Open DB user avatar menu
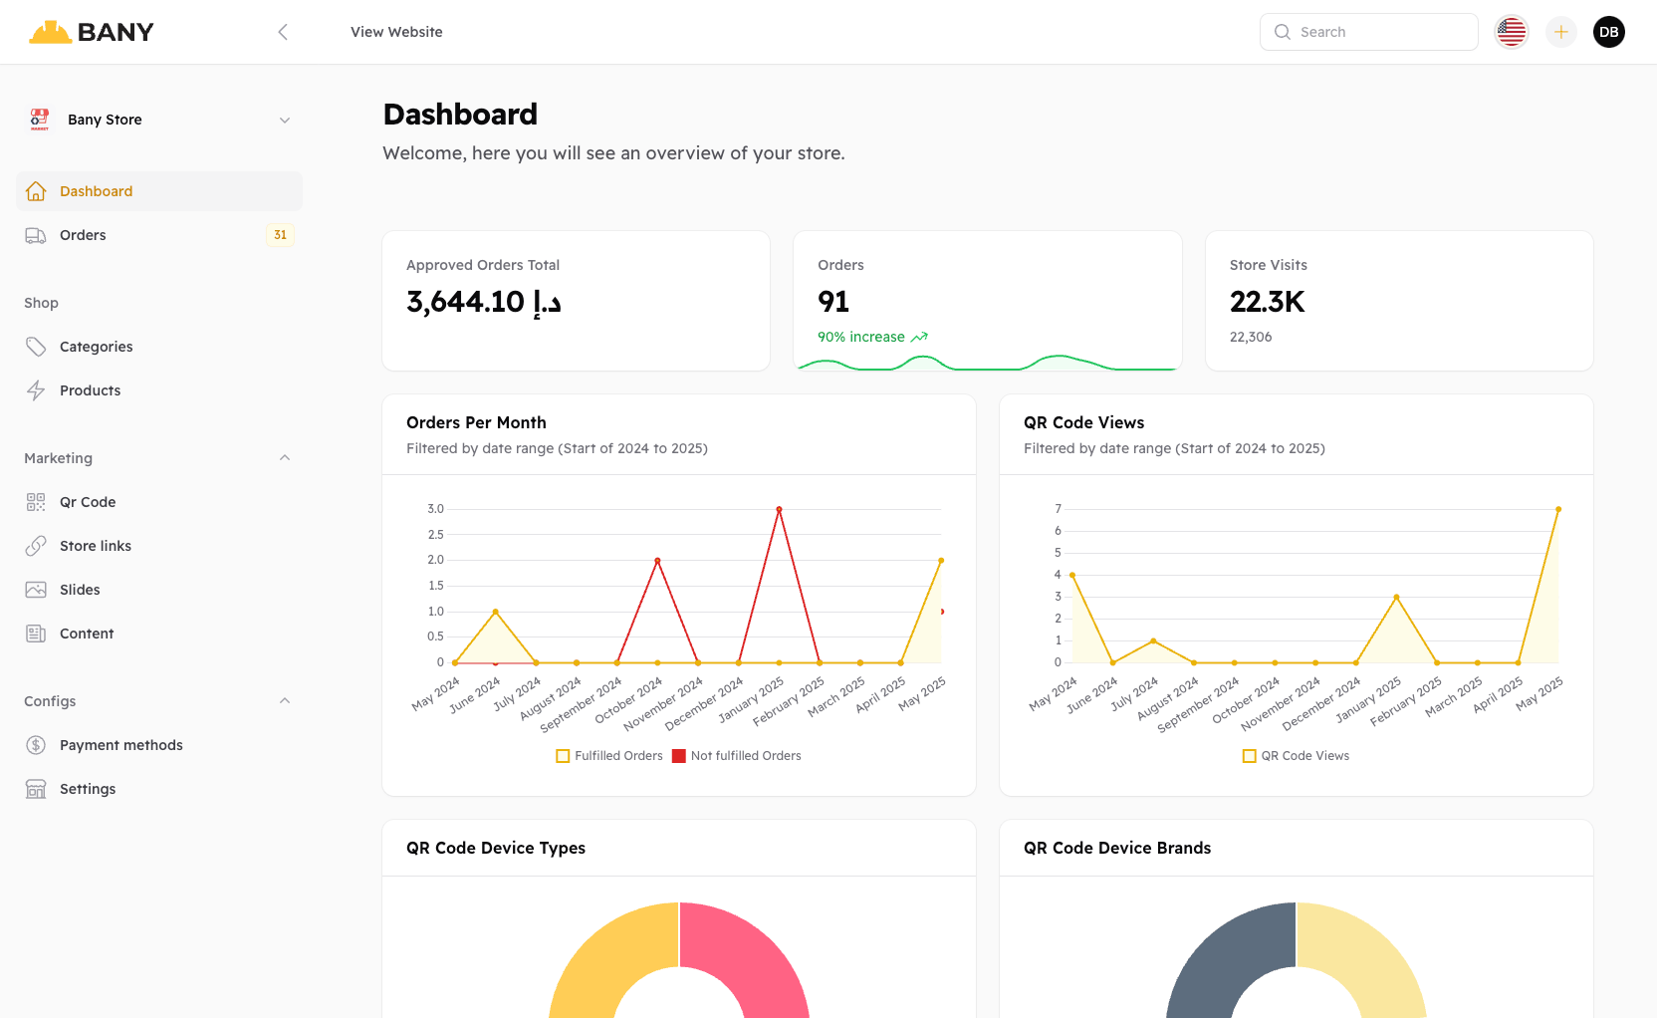 [x=1609, y=32]
